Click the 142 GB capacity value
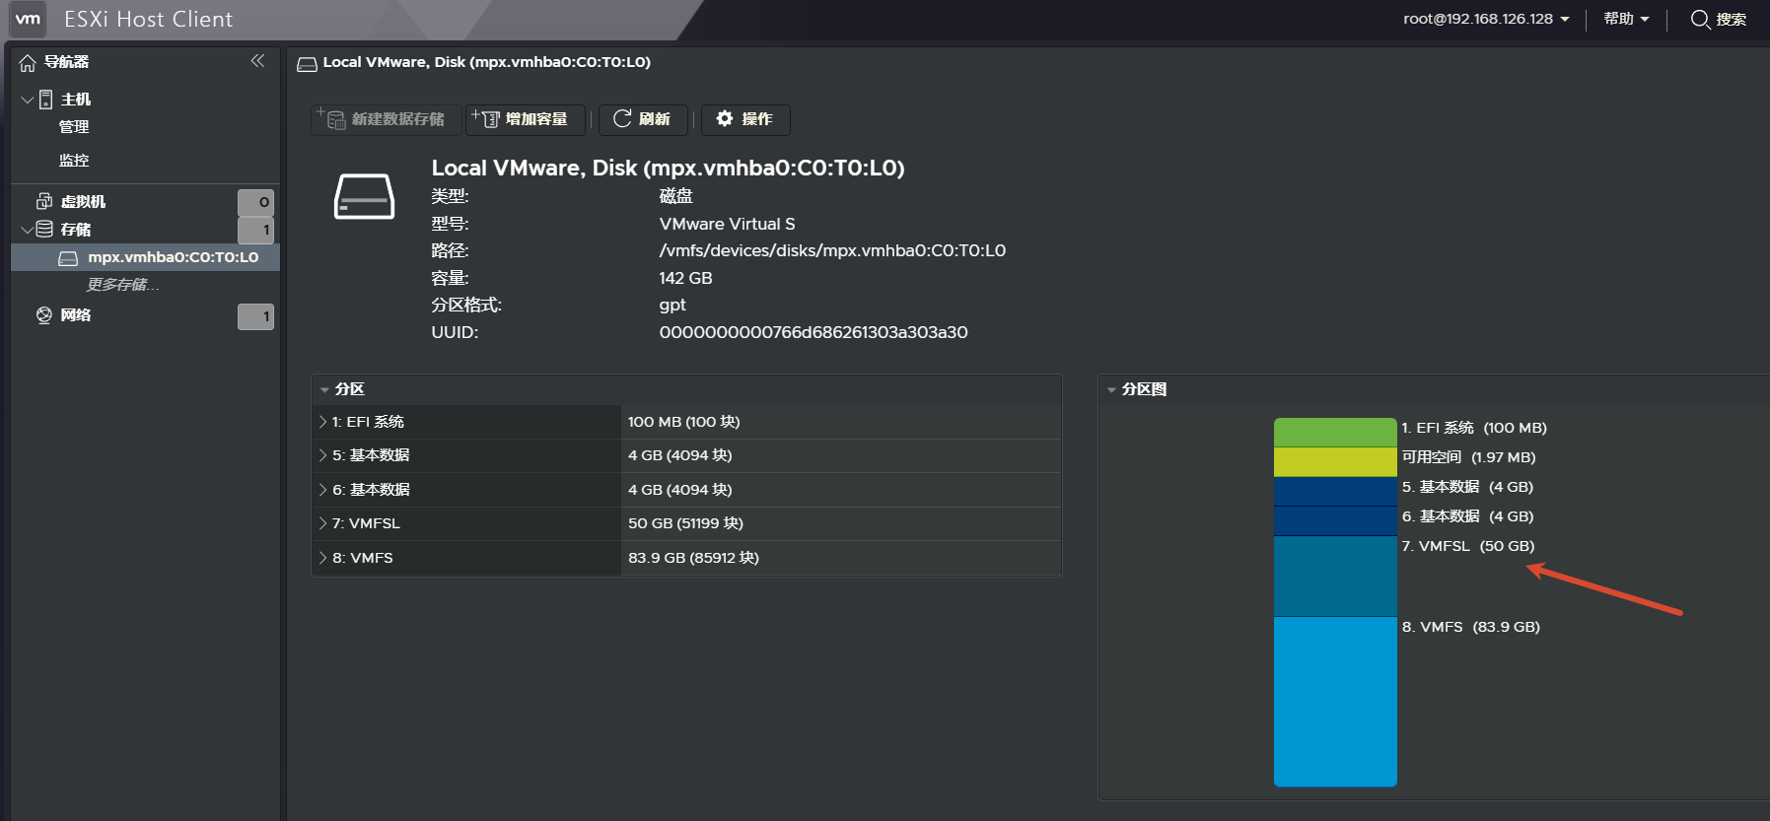Image resolution: width=1770 pixels, height=821 pixels. (x=685, y=278)
